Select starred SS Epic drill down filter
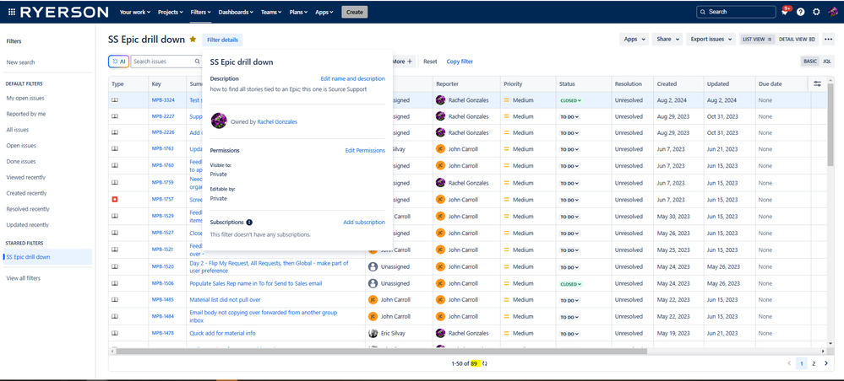844x381 pixels. pos(47,257)
